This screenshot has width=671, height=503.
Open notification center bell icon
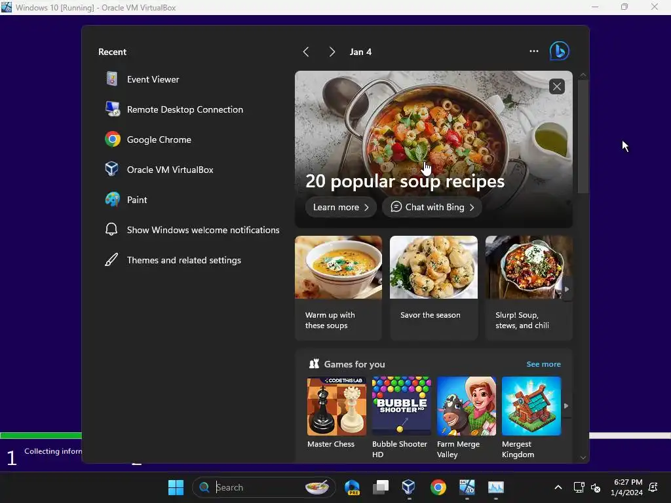coord(653,487)
